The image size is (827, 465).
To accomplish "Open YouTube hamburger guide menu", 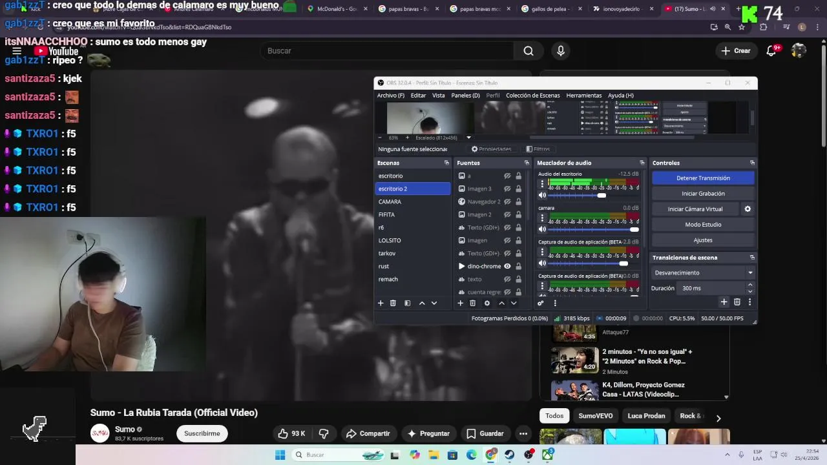I will 17,51.
